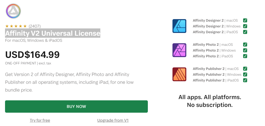
Task: Click the Publisher 2 Windows green checkmark
Action: click(245, 75)
